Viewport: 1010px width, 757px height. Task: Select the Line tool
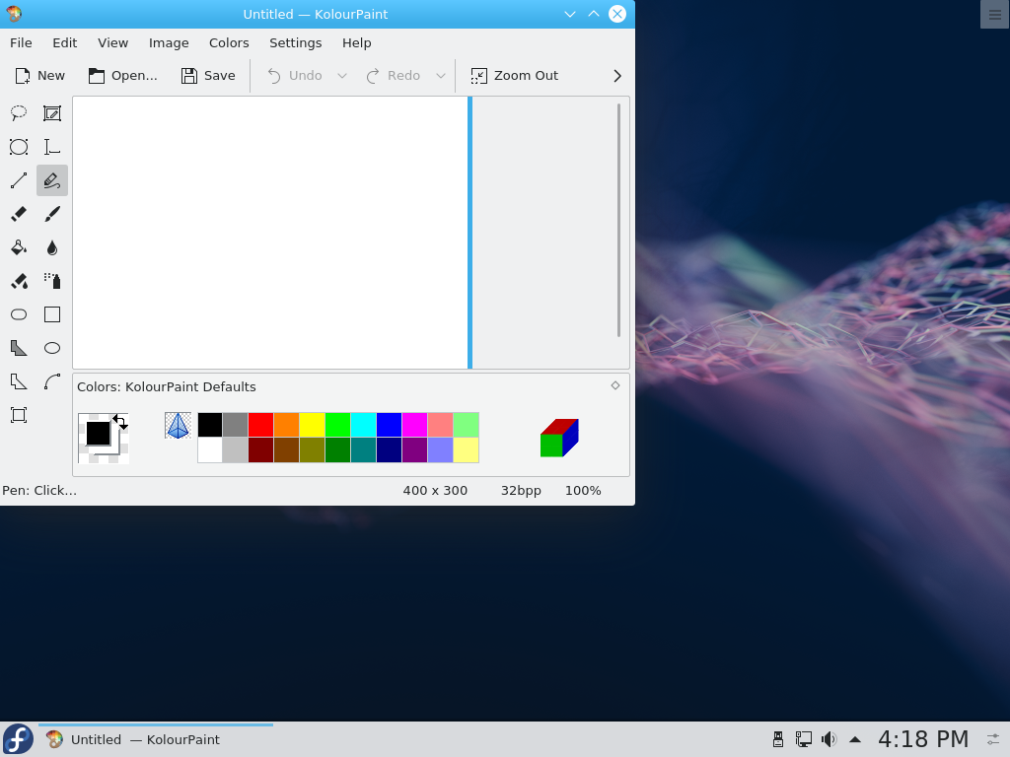[19, 180]
